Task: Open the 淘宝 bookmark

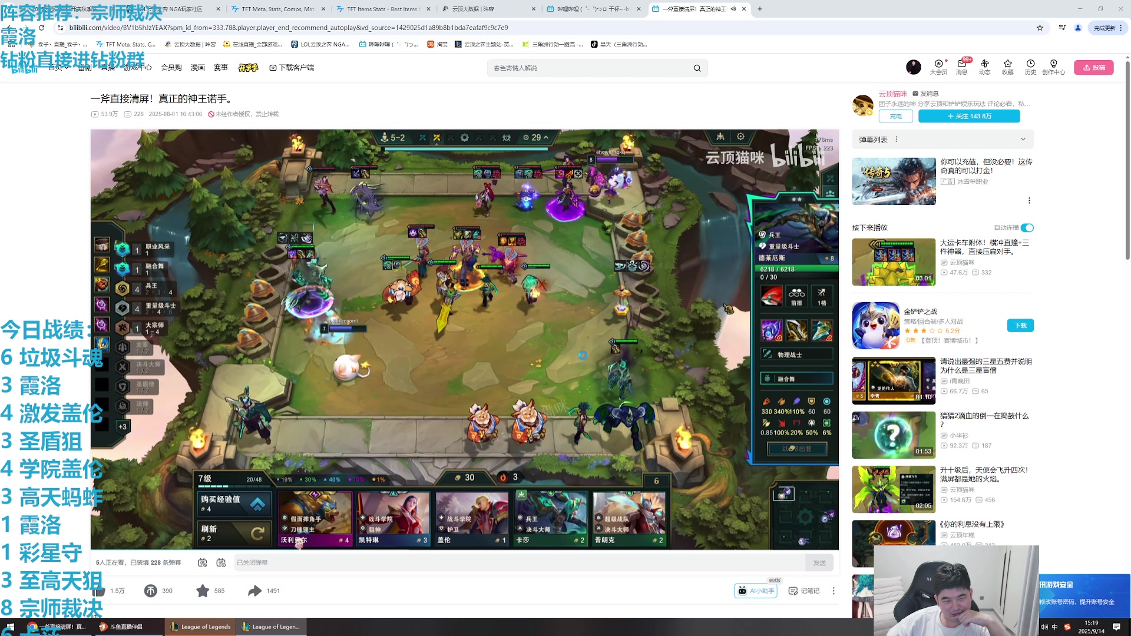Action: [437, 44]
